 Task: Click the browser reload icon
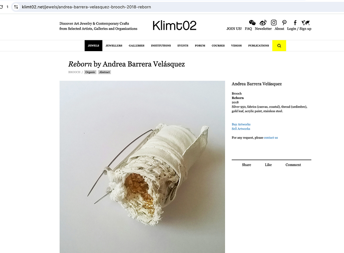coord(1,7)
